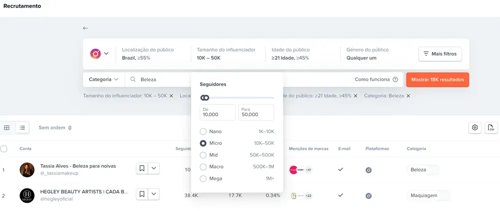Click the Para 50,000 input field
The width and height of the screenshot is (500, 211).
[x=256, y=112]
